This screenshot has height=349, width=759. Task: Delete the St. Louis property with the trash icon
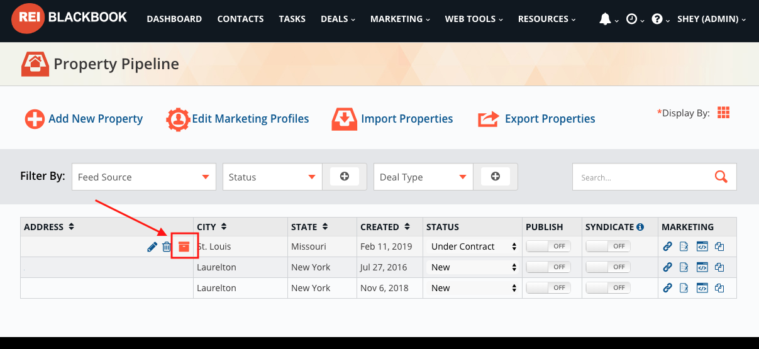pyautogui.click(x=167, y=247)
